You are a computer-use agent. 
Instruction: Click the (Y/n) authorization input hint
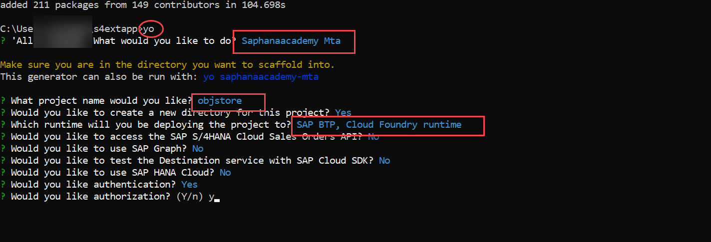pos(189,197)
